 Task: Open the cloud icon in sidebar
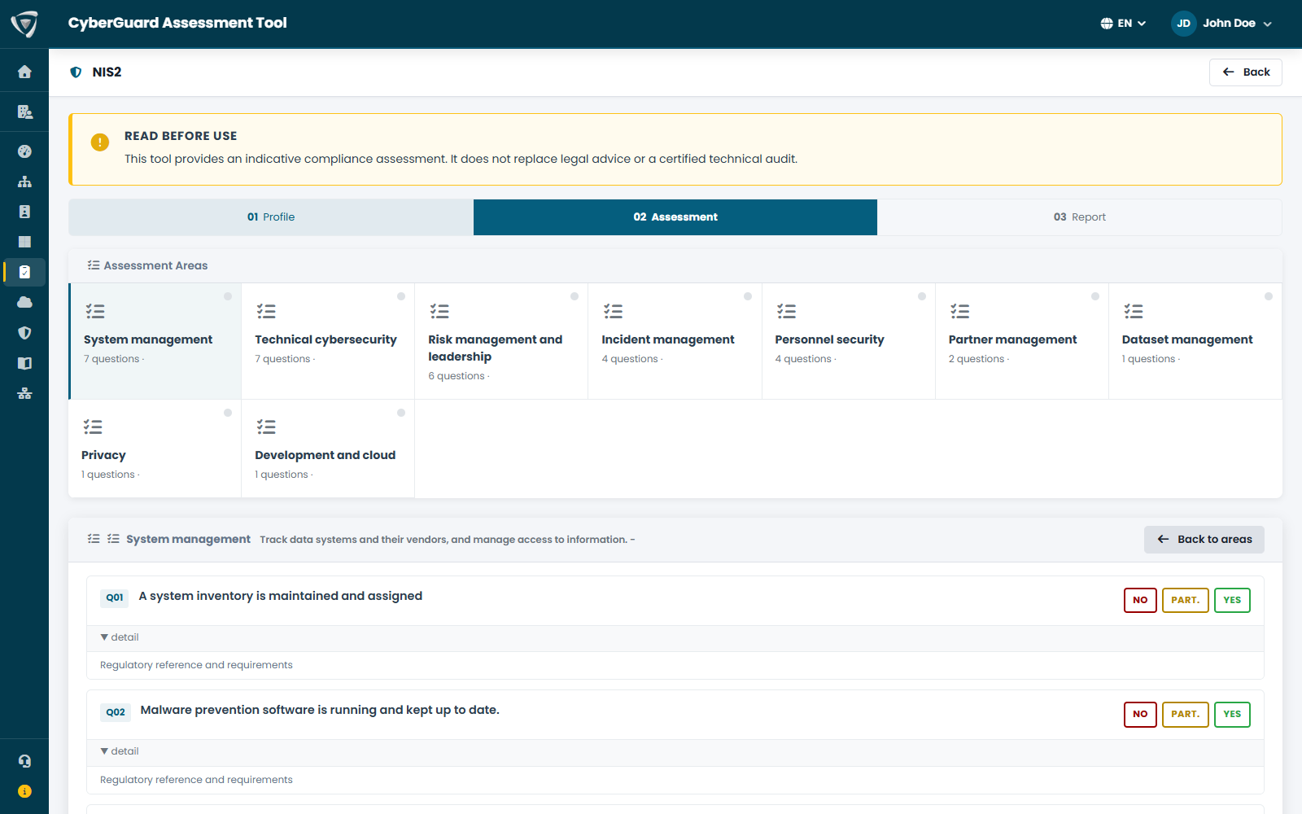(24, 302)
